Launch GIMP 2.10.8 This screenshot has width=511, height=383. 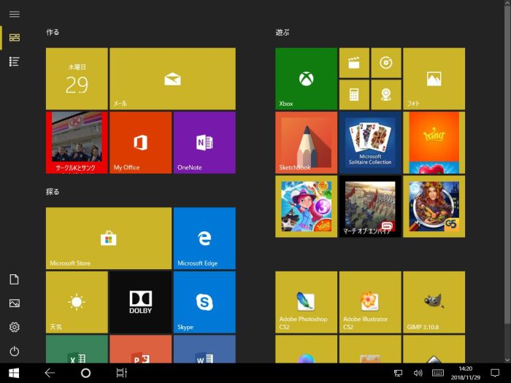pos(434,302)
